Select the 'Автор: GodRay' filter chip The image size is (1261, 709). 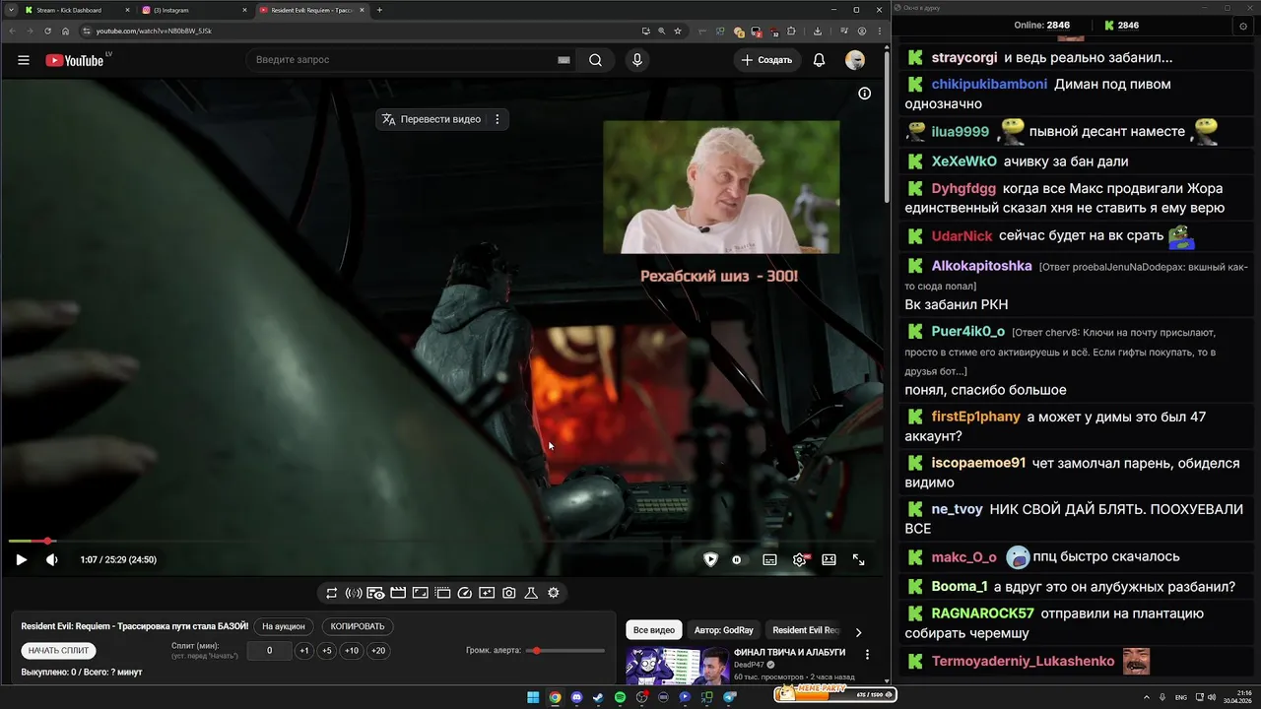pos(723,630)
